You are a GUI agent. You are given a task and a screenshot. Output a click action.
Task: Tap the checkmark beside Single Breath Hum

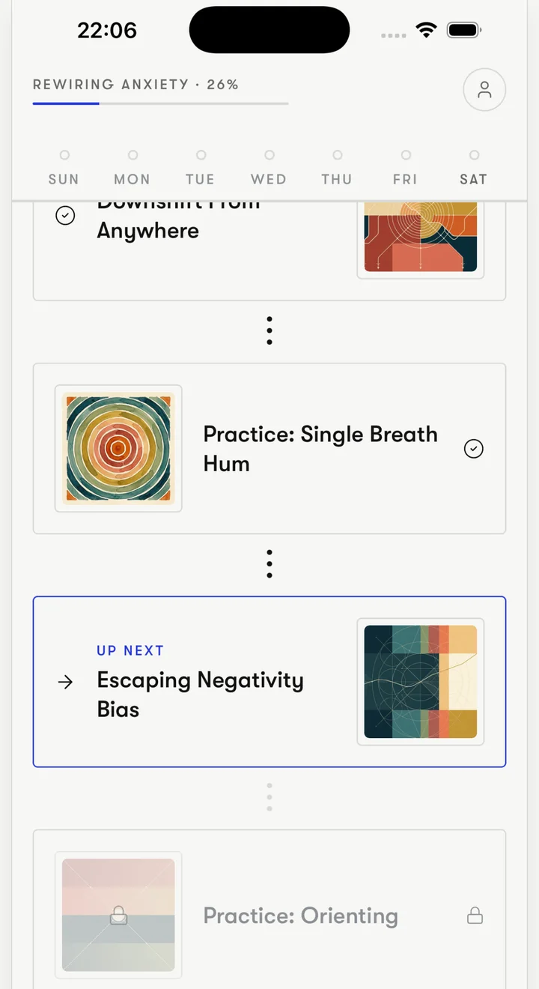(x=474, y=449)
